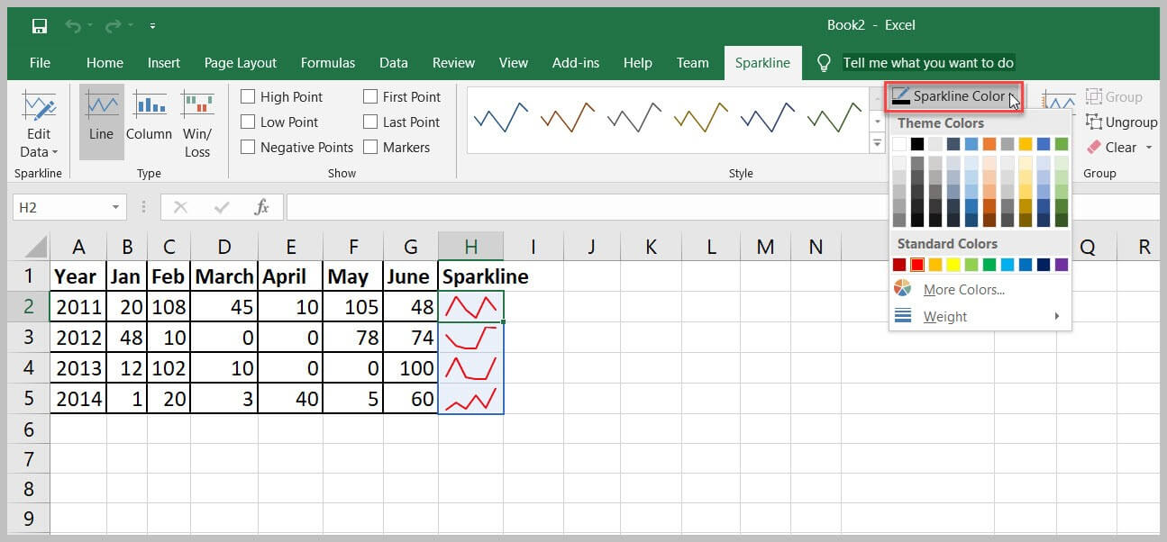This screenshot has width=1167, height=542.
Task: Click the Save icon in title bar
Action: pyautogui.click(x=40, y=25)
